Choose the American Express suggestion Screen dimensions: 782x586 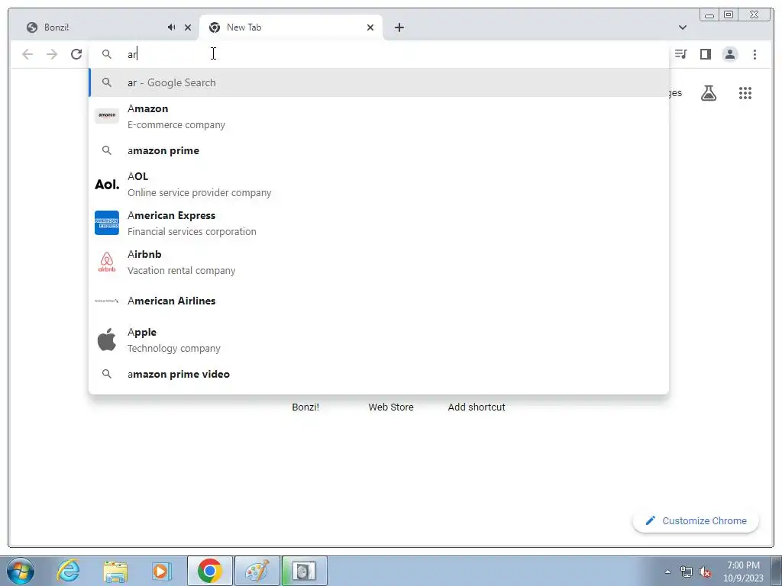pyautogui.click(x=379, y=224)
